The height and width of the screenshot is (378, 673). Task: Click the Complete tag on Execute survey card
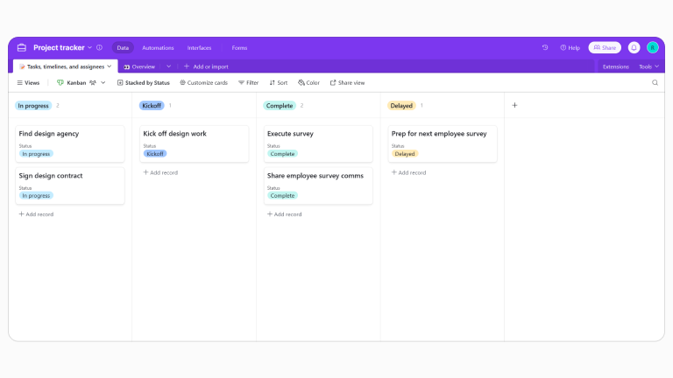[x=282, y=154]
